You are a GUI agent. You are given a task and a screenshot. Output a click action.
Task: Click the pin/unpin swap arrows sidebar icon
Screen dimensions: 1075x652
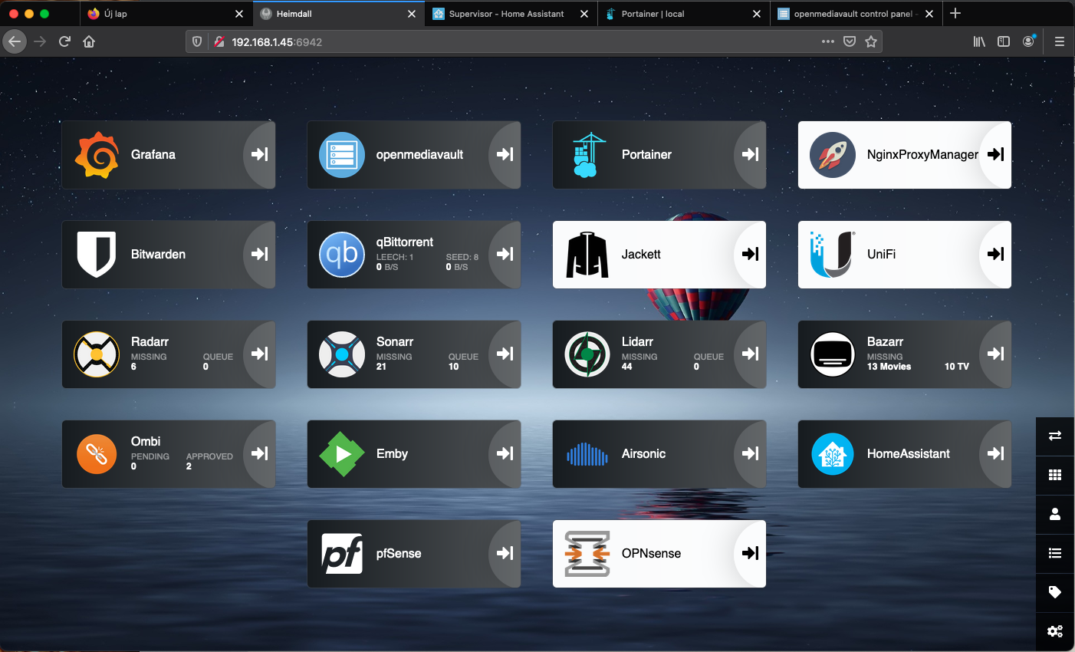[x=1055, y=436]
